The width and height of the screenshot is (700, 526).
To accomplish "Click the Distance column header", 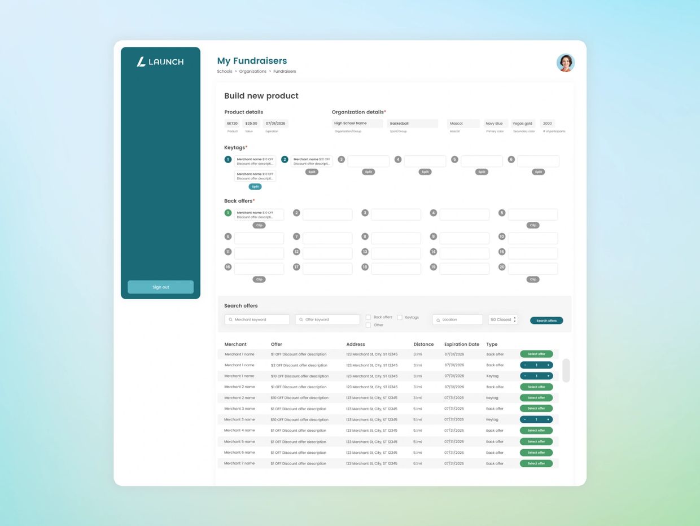I will 423,344.
